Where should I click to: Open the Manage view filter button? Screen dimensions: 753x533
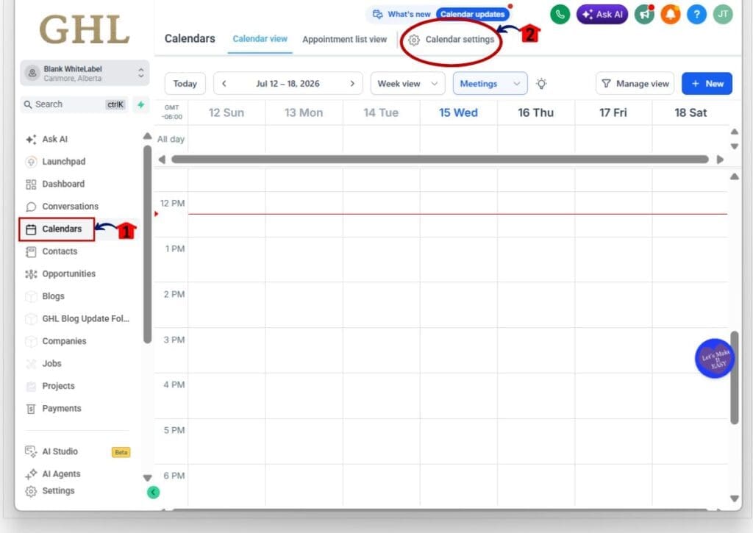(x=635, y=84)
